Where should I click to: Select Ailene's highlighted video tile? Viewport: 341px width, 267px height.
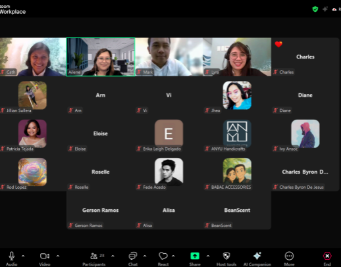coord(101,57)
